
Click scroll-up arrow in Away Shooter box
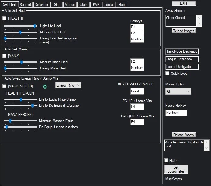click(x=199, y=18)
